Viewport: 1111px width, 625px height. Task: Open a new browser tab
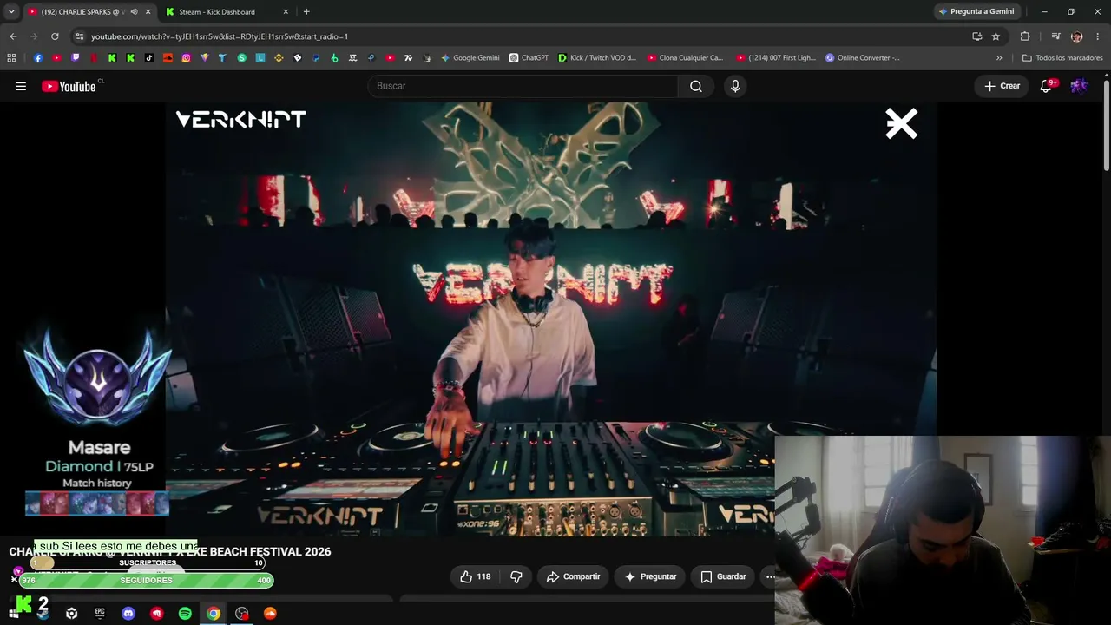pos(306,12)
